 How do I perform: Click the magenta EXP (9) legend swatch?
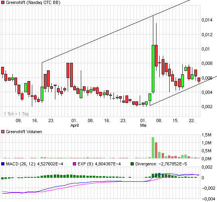coord(74,164)
